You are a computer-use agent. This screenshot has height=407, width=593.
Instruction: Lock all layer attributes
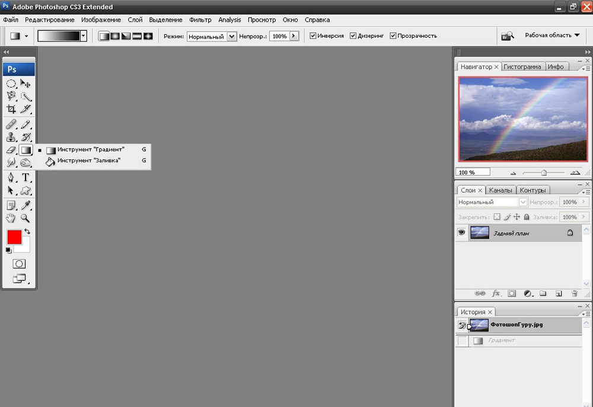point(527,217)
